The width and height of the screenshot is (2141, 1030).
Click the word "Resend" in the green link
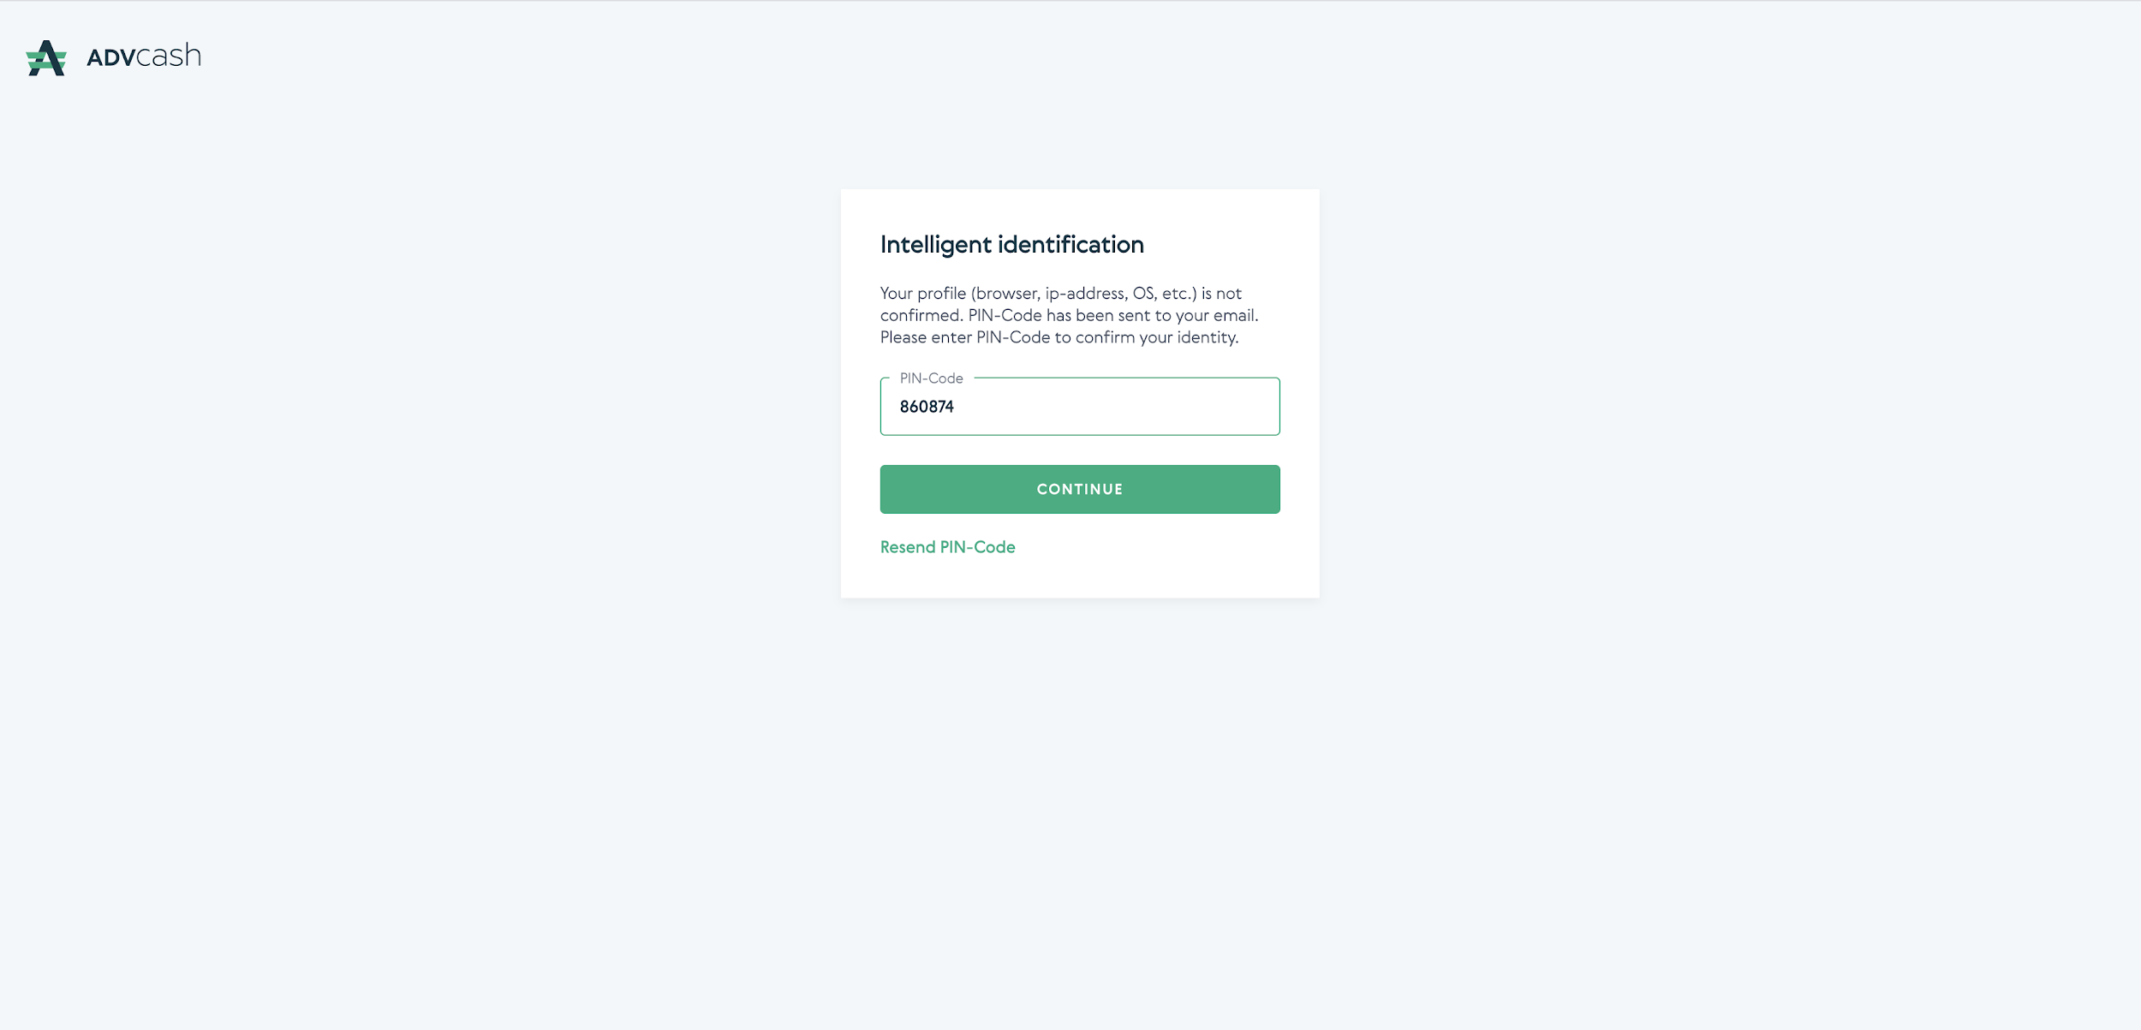click(908, 547)
